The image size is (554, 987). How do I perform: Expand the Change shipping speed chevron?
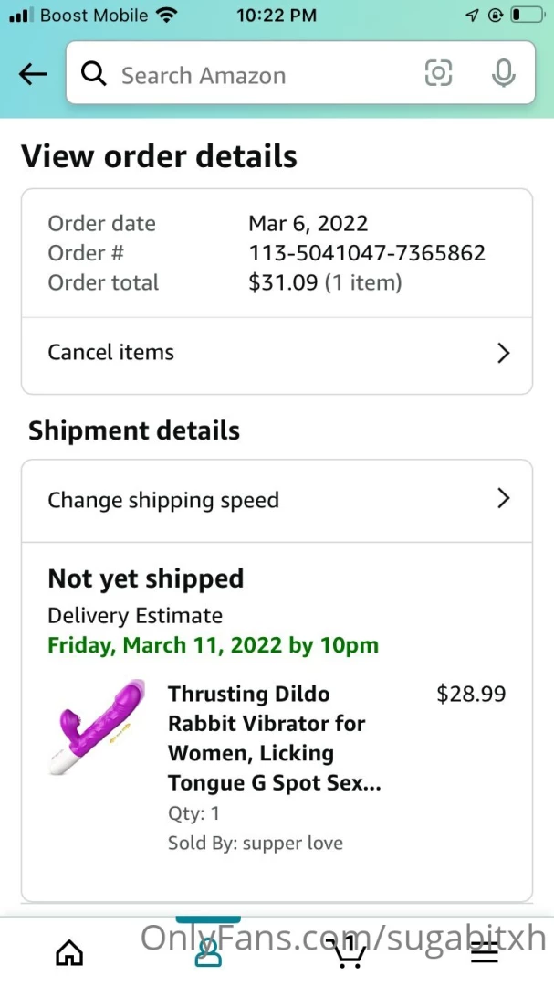[x=503, y=499]
